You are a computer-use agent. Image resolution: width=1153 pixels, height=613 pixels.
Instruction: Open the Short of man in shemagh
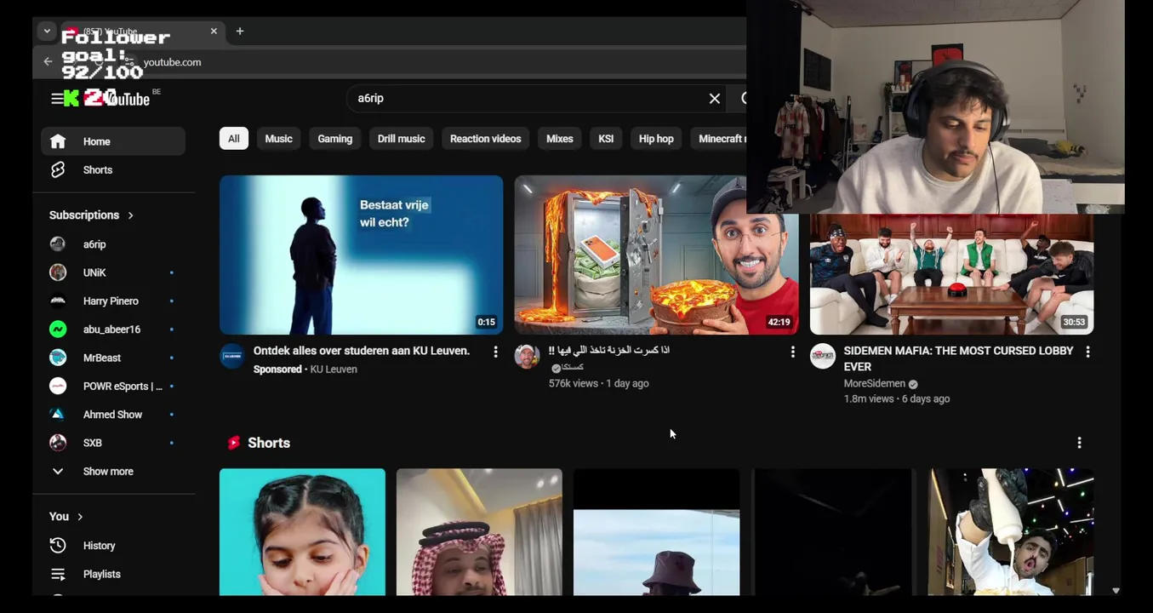point(479,532)
